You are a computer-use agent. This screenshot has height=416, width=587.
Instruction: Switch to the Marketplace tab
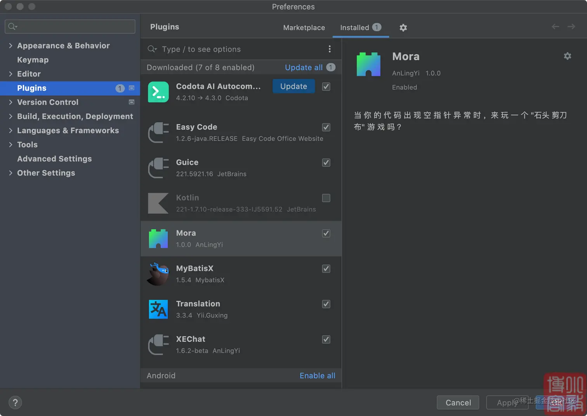pyautogui.click(x=304, y=28)
